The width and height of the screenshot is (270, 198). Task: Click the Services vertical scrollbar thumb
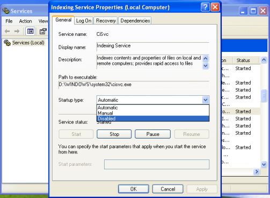[264, 96]
